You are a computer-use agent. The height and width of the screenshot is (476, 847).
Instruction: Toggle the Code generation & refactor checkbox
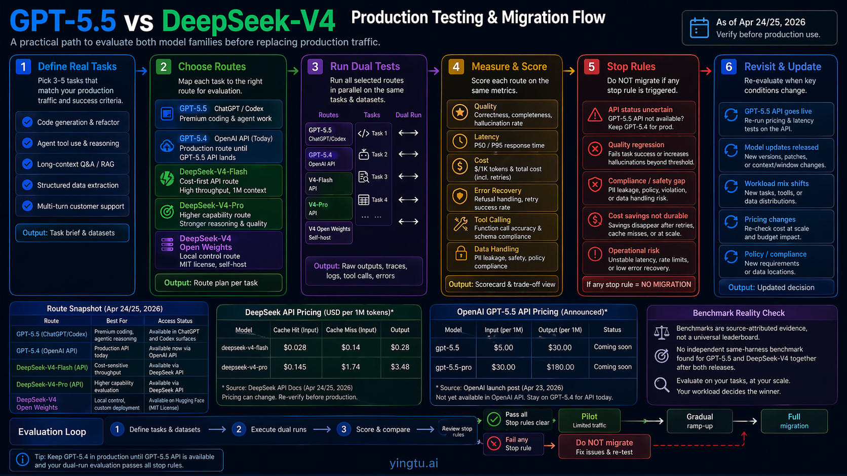[27, 122]
